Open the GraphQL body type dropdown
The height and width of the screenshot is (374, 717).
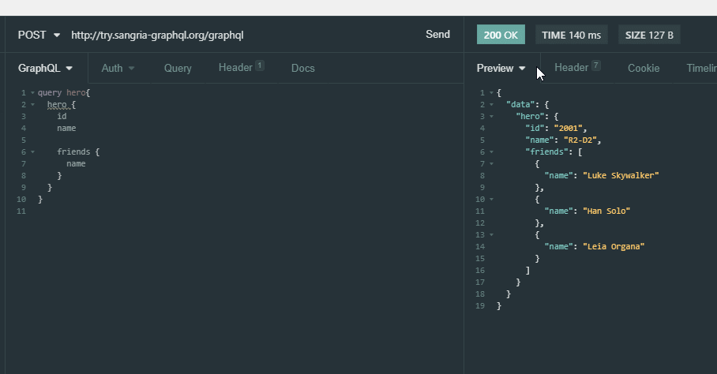click(x=45, y=68)
